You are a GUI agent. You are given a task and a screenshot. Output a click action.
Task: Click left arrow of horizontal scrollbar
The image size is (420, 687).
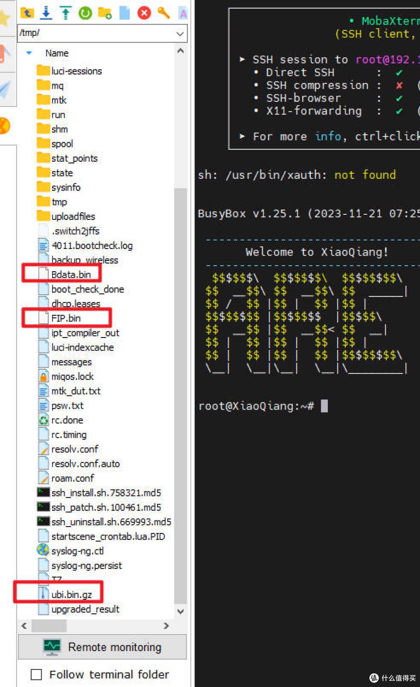[x=24, y=626]
